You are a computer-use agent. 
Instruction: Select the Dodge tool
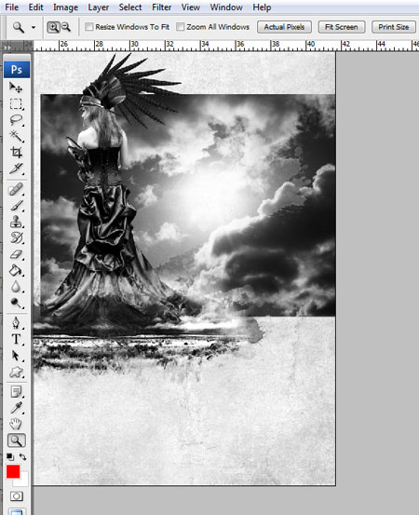(x=16, y=303)
